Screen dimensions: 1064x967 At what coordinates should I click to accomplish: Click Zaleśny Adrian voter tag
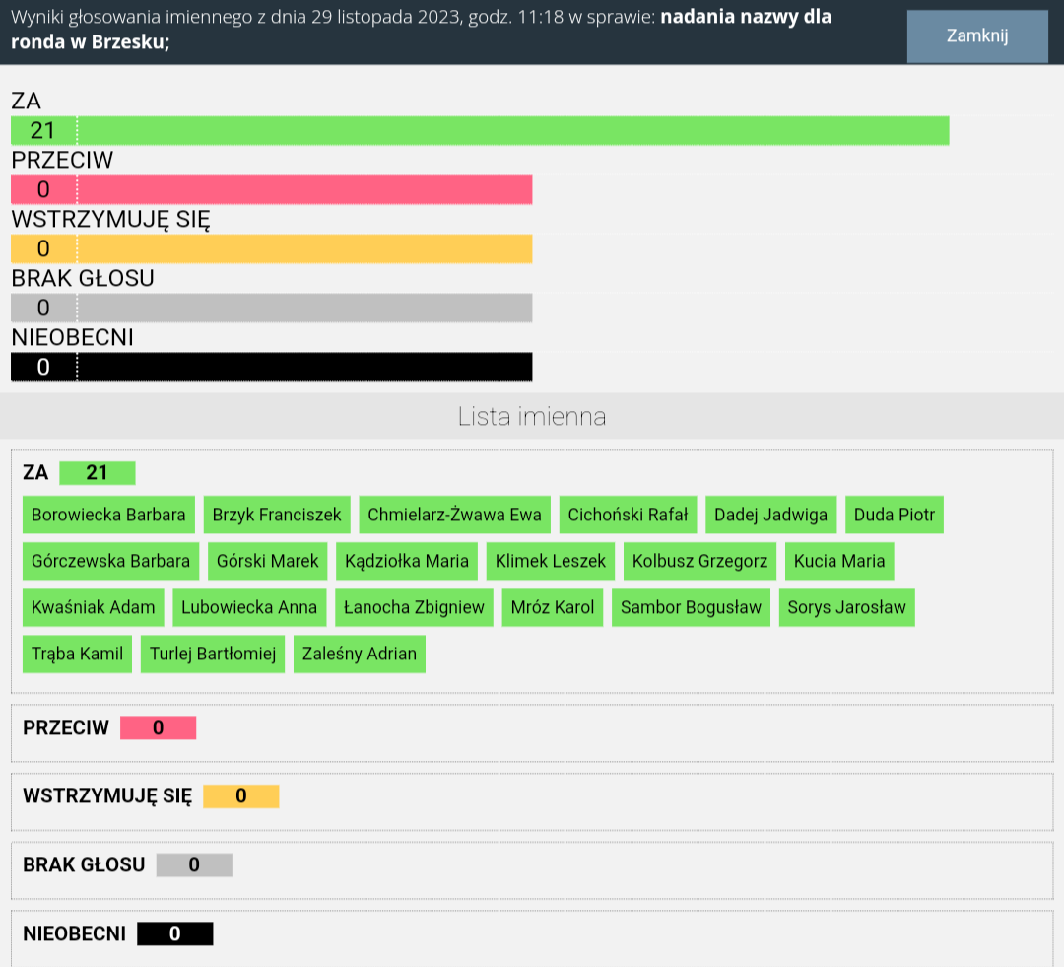tap(360, 654)
